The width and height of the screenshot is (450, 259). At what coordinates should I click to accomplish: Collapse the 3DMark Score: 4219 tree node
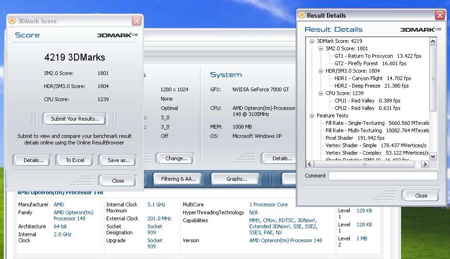312,41
